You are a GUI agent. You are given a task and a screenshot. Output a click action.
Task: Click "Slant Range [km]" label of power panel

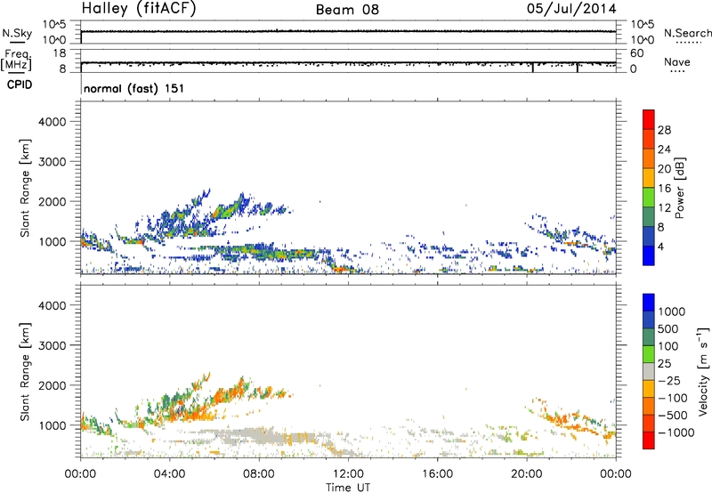pyautogui.click(x=25, y=188)
